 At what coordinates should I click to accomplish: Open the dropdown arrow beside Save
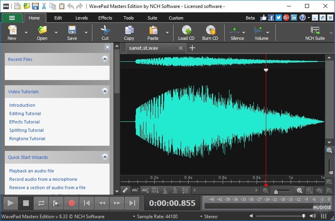pyautogui.click(x=86, y=33)
